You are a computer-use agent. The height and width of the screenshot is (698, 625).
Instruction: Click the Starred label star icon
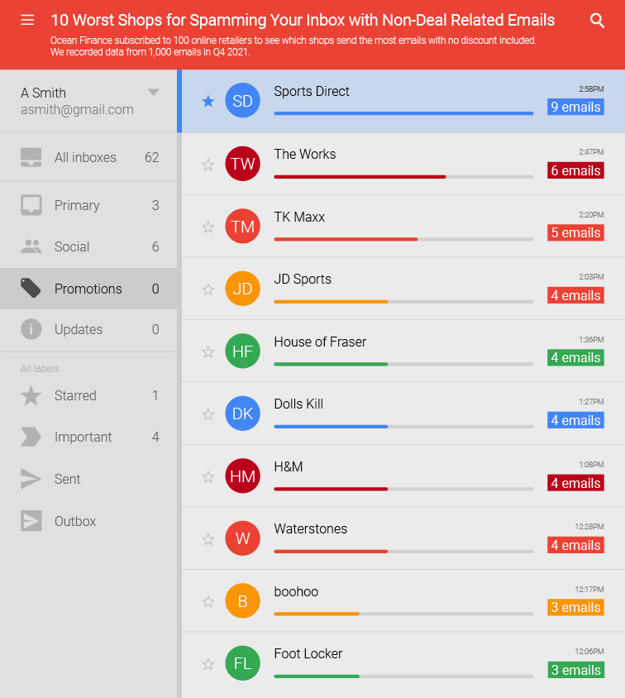pyautogui.click(x=31, y=395)
